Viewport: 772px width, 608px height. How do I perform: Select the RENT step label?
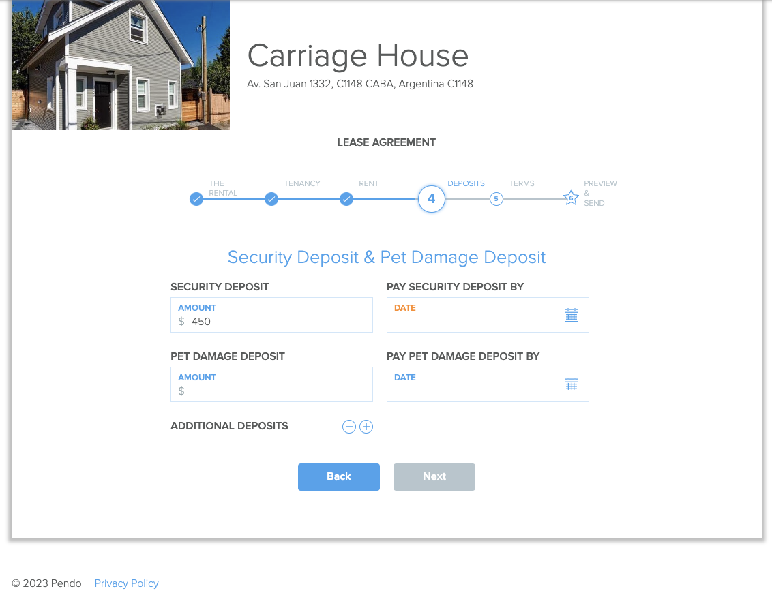click(x=368, y=183)
